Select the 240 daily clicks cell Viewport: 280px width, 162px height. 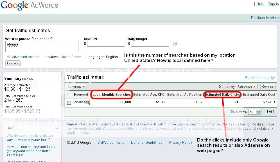(237, 102)
